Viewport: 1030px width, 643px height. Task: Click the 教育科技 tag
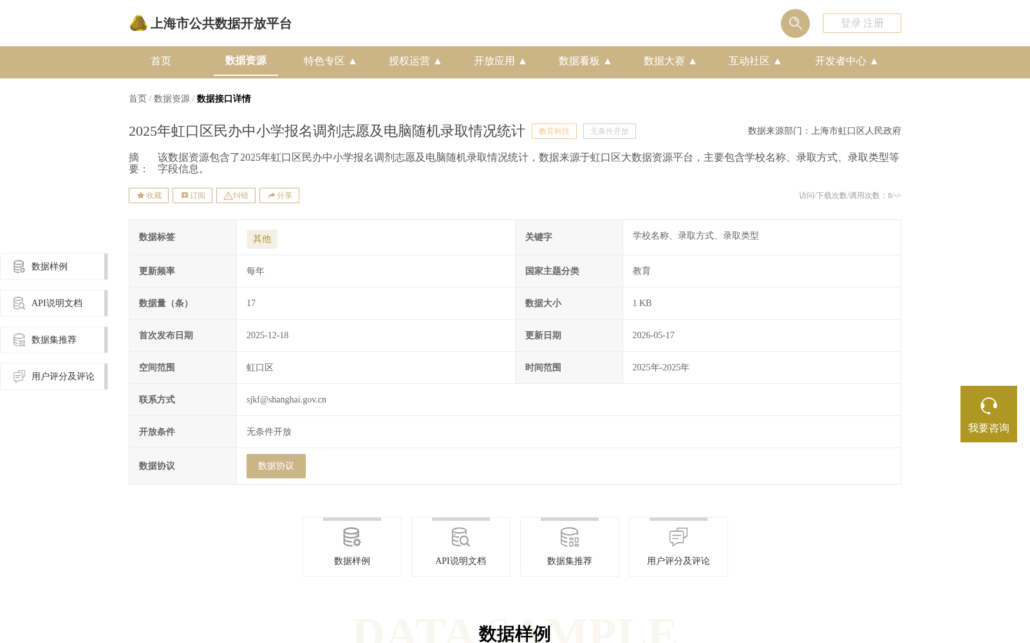(x=554, y=131)
